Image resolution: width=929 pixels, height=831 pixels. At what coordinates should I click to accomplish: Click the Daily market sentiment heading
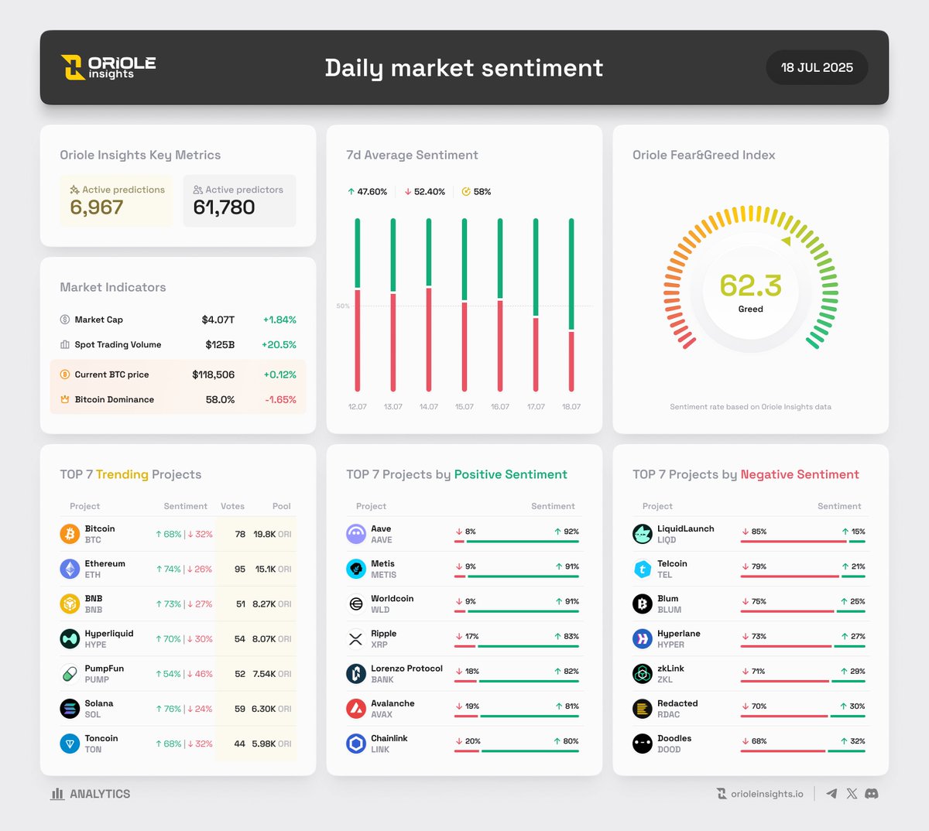[464, 68]
